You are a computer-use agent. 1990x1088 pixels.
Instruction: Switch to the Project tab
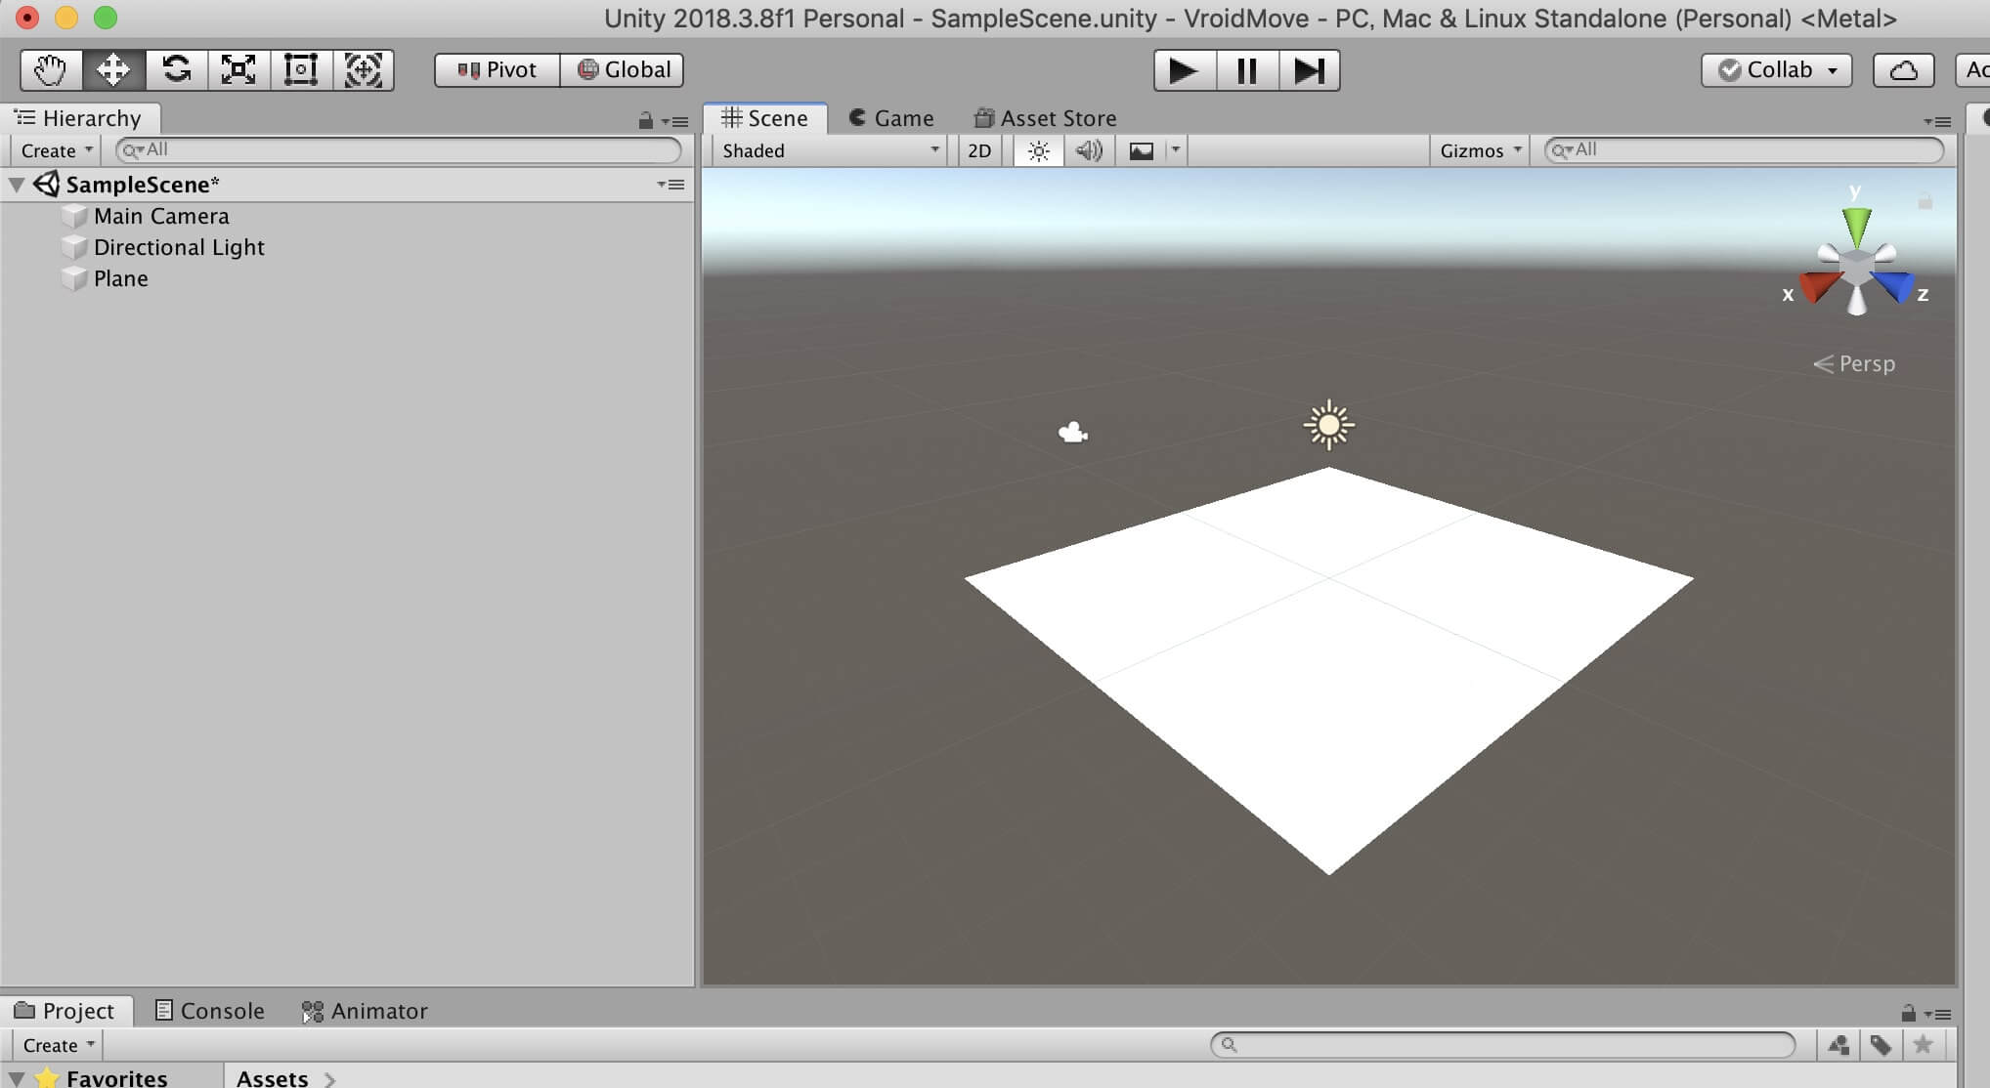(x=65, y=1011)
